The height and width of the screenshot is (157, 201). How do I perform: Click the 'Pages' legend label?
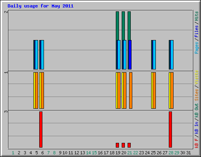197,48
